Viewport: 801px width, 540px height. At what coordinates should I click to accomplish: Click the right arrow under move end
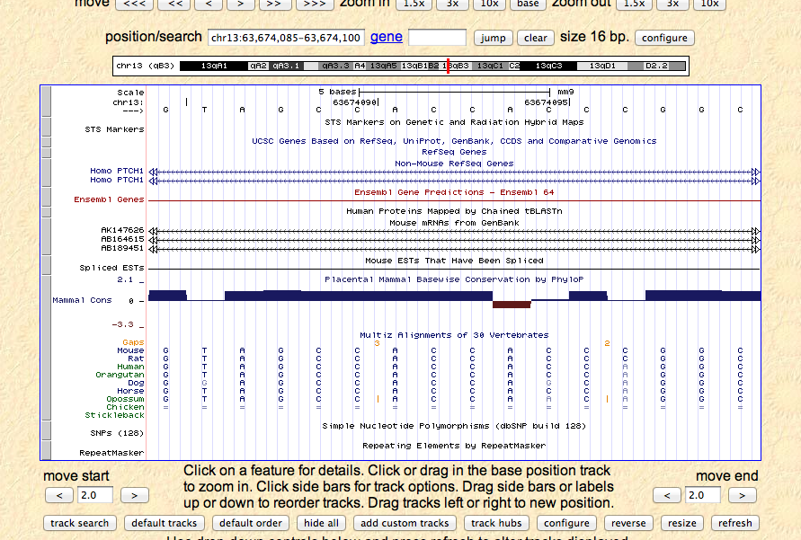tap(742, 495)
